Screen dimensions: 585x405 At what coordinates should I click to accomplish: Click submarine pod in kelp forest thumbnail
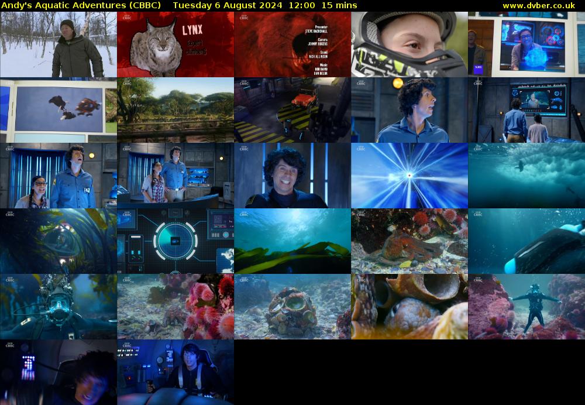pyautogui.click(x=58, y=241)
